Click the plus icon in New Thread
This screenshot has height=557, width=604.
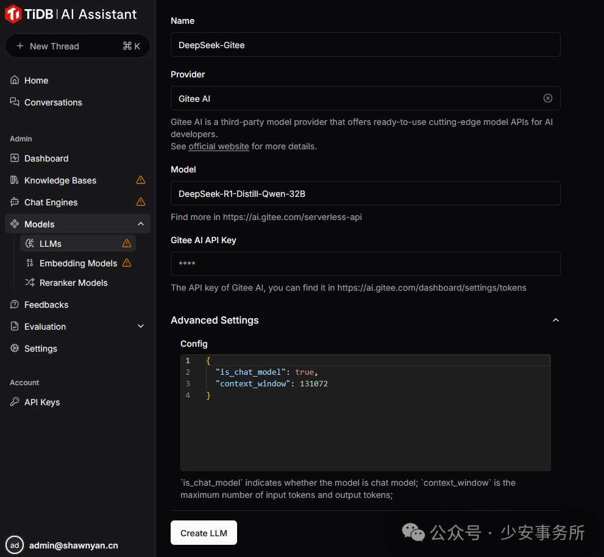coord(20,46)
